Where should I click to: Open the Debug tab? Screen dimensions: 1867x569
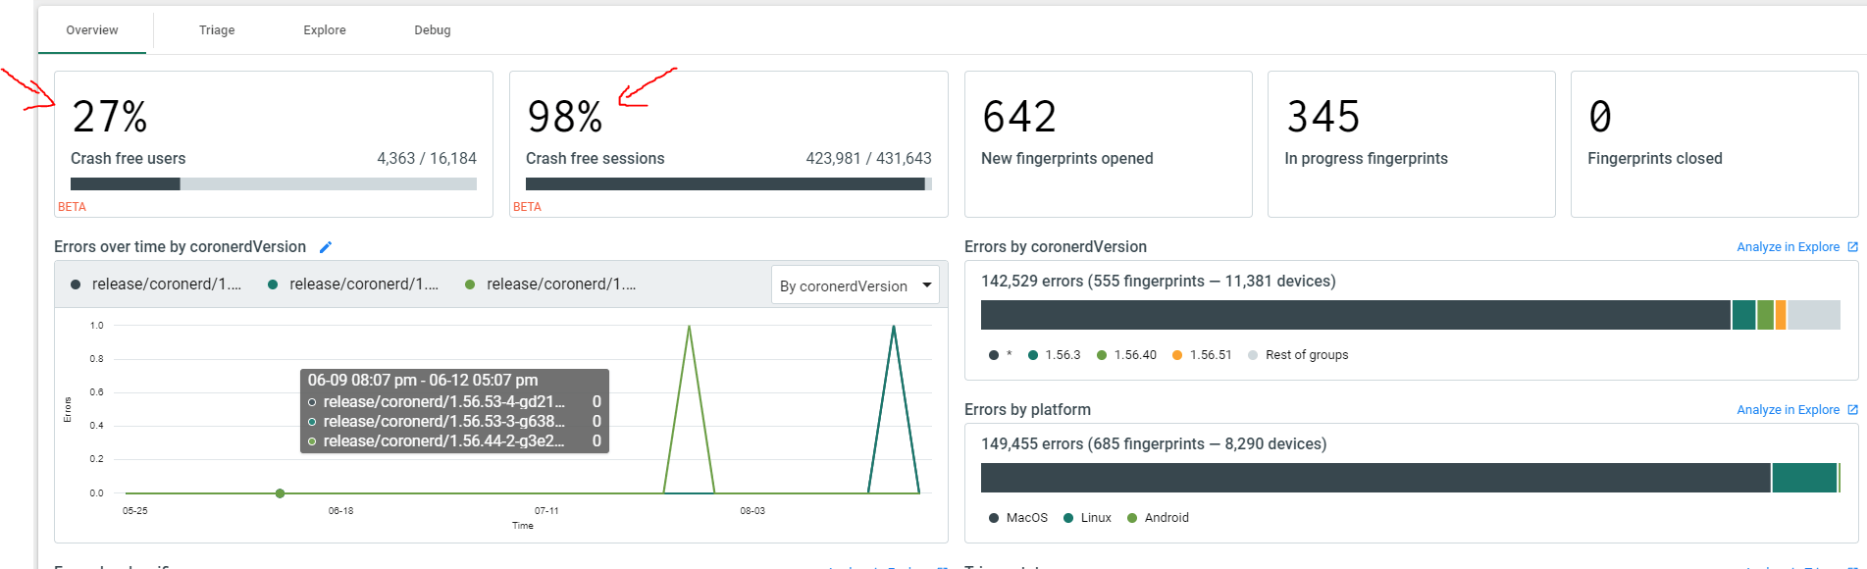click(x=433, y=30)
